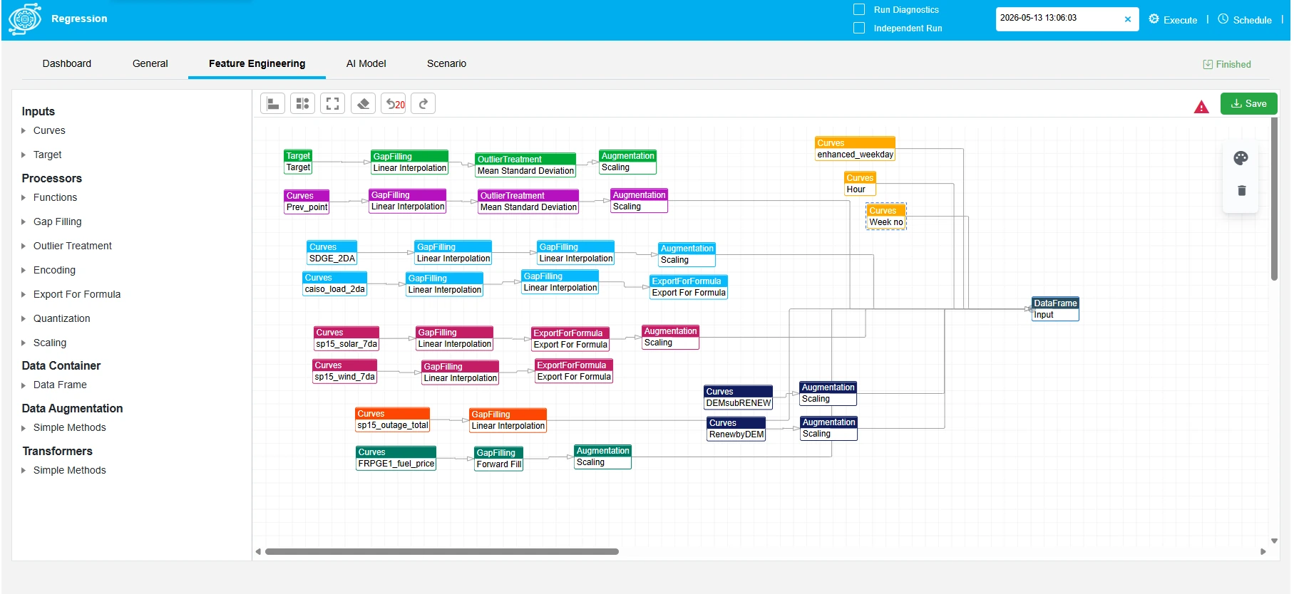Switch to the General tab
The height and width of the screenshot is (594, 1294).
click(x=150, y=63)
